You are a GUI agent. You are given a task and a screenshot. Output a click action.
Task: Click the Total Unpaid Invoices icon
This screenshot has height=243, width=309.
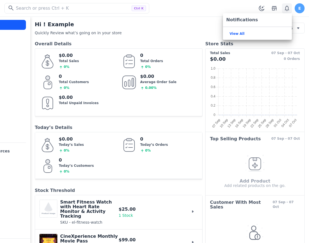click(x=47, y=103)
